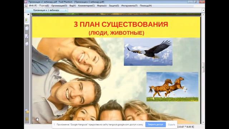Open the Помощь(H) menu
This screenshot has height=129, width=229.
click(146, 6)
